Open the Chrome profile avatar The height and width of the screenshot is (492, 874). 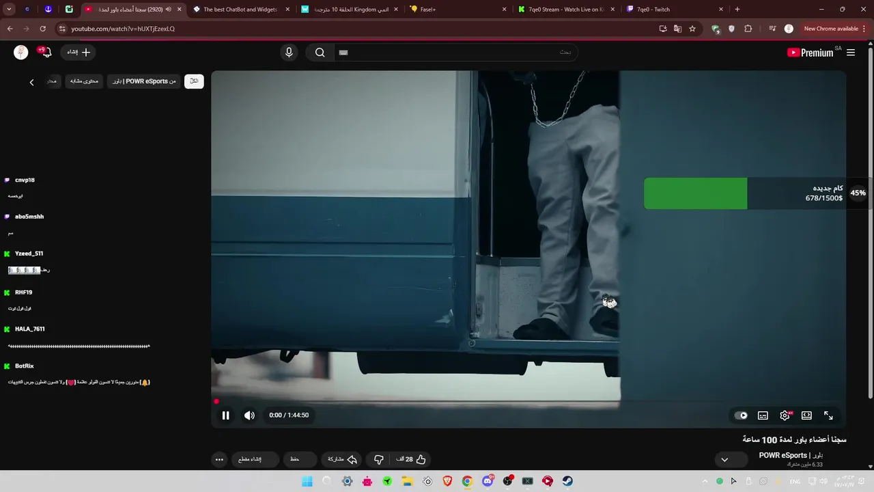789,29
